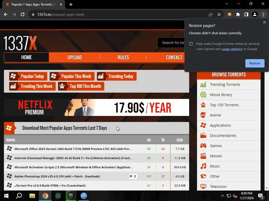Open the share page icon in address bar
Screen dimensions: 269x201
(211, 15)
